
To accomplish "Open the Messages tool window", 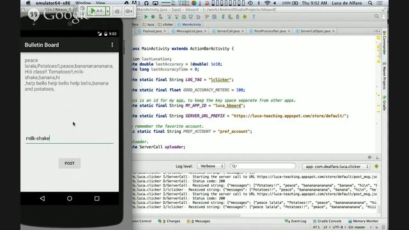I will [x=199, y=221].
